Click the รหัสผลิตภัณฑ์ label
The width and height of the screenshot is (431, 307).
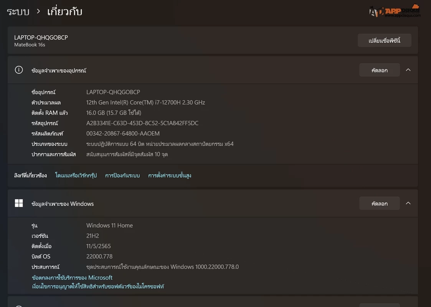(x=47, y=134)
